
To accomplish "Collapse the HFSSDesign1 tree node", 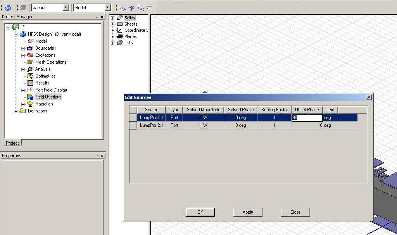I will (x=16, y=35).
